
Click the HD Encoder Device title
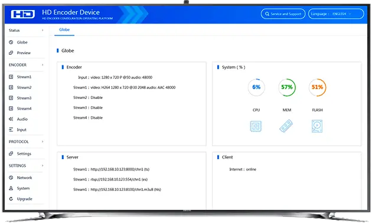click(x=71, y=12)
